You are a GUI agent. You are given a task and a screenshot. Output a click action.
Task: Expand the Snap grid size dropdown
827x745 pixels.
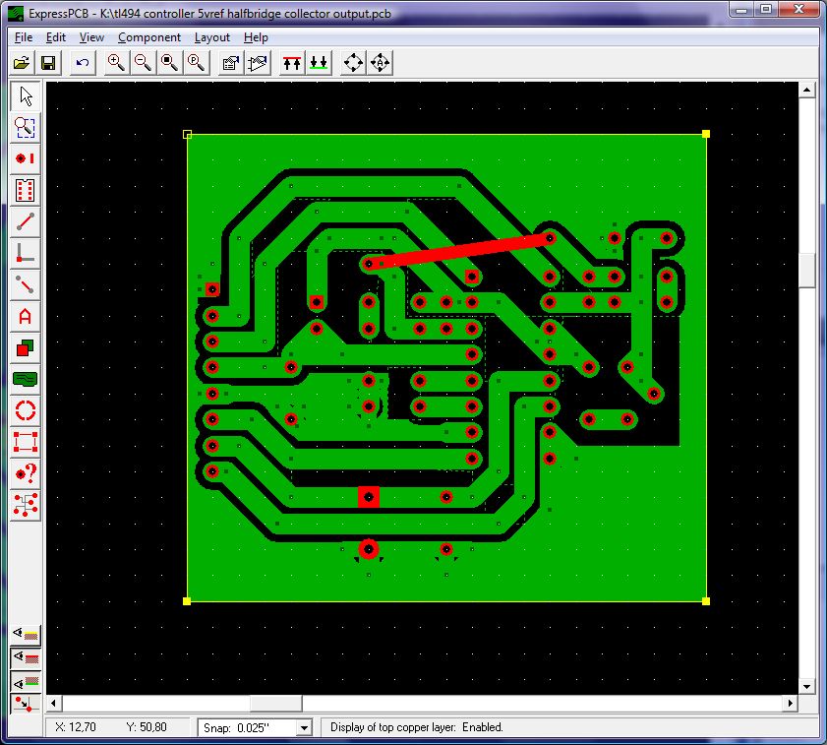click(304, 728)
